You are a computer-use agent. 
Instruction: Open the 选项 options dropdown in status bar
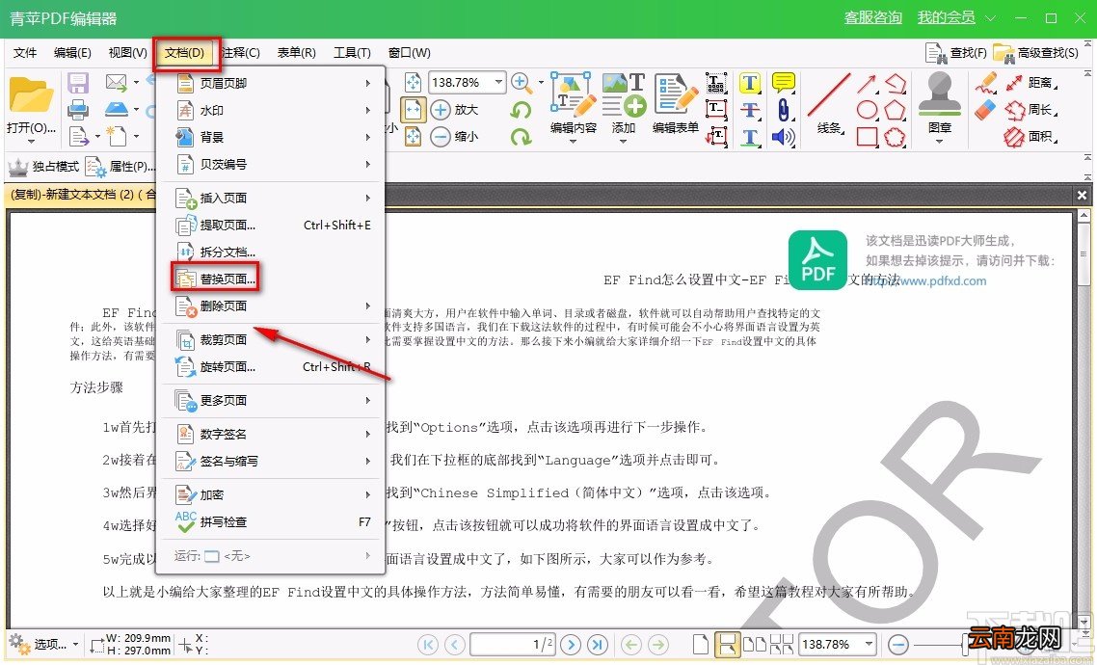(43, 644)
